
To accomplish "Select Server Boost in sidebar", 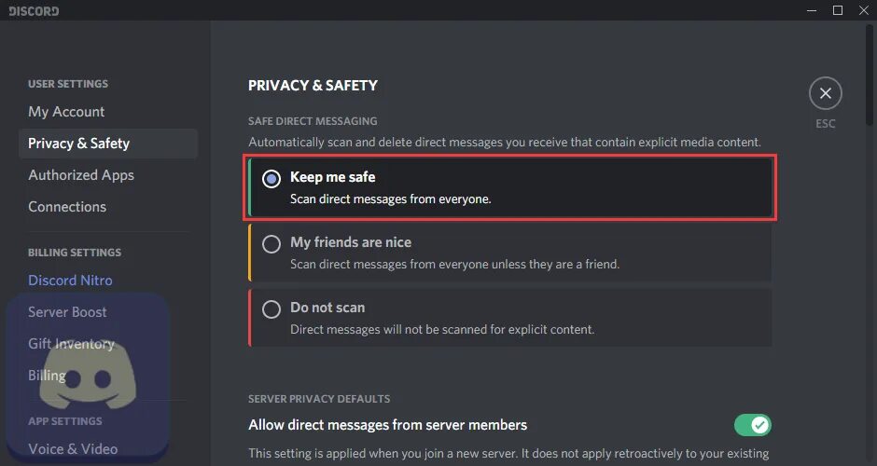I will tap(67, 312).
